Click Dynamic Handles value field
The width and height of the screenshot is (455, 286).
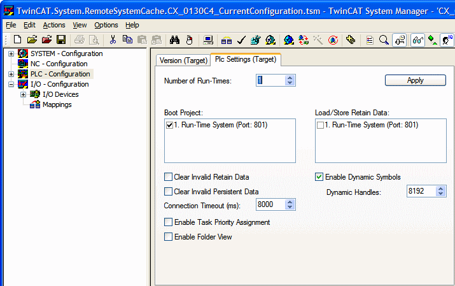421,191
